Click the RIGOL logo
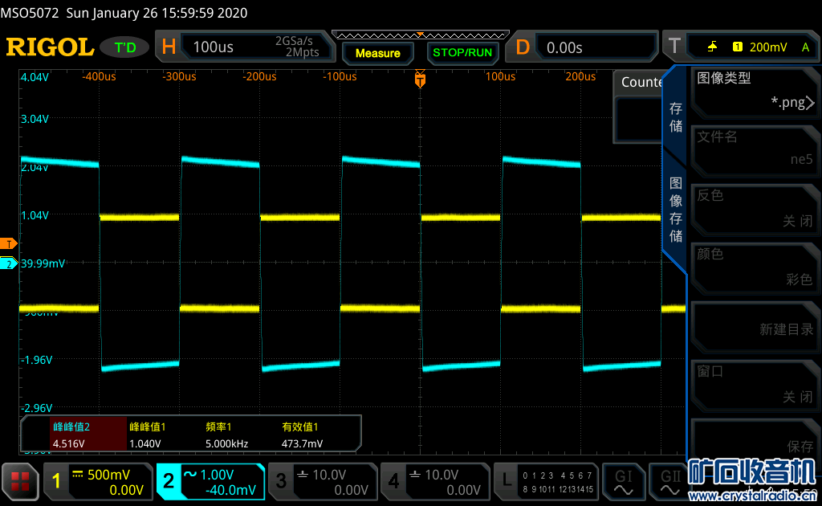Image resolution: width=822 pixels, height=506 pixels. [50, 47]
